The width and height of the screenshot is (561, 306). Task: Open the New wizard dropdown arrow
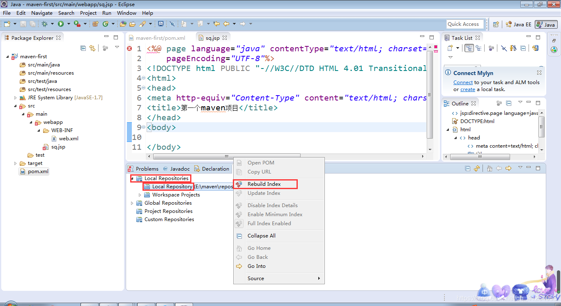pos(15,24)
